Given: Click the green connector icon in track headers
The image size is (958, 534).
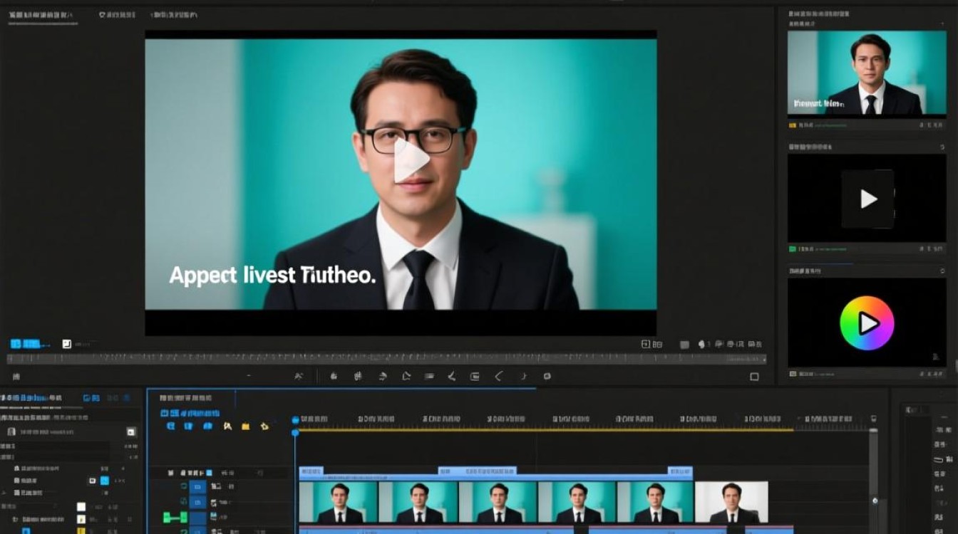Looking at the screenshot, I should coord(175,518).
